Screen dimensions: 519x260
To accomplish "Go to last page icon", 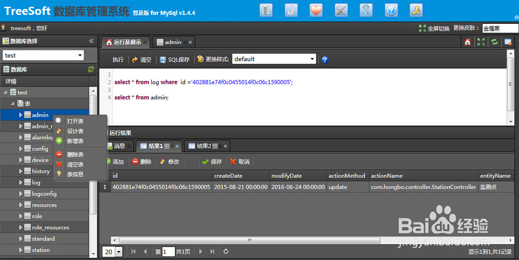I will tap(212, 252).
